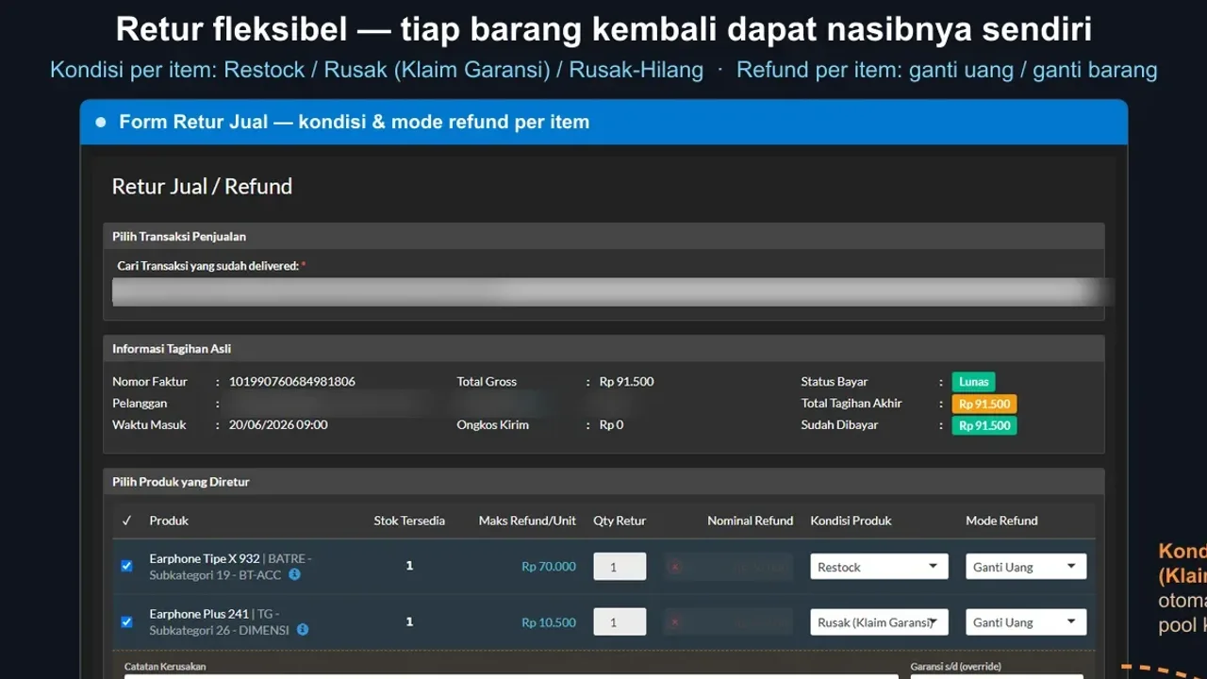Click the orange Rp 91.500 total tagihan badge
1207x679 pixels.
[984, 404]
